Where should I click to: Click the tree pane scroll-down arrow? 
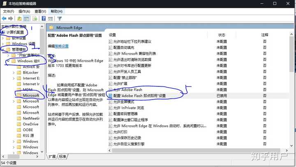42,152
